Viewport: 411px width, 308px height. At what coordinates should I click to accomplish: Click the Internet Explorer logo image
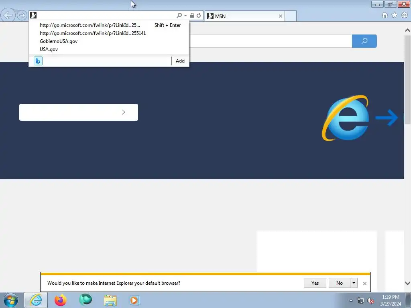click(x=346, y=118)
